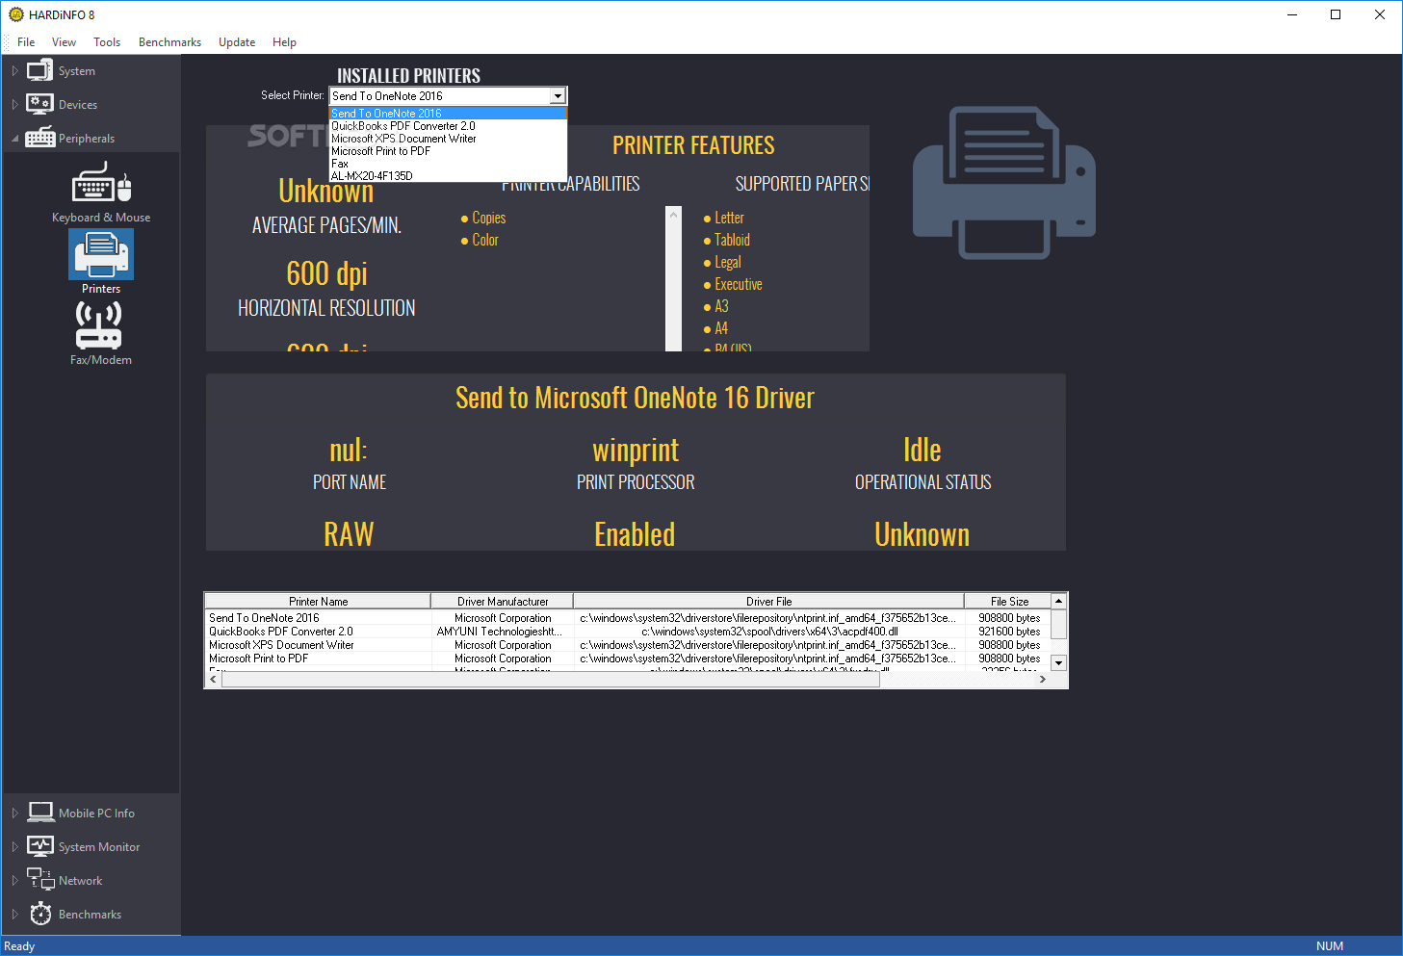Screen dimensions: 1403x956
Task: Click the 600 dpi horizontal resolution value
Action: [326, 273]
